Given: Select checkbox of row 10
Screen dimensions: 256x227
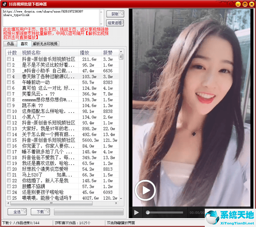Looking at the screenshot, I should (x=9, y=111).
